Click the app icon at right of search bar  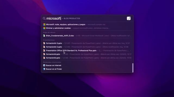coord(129,18)
